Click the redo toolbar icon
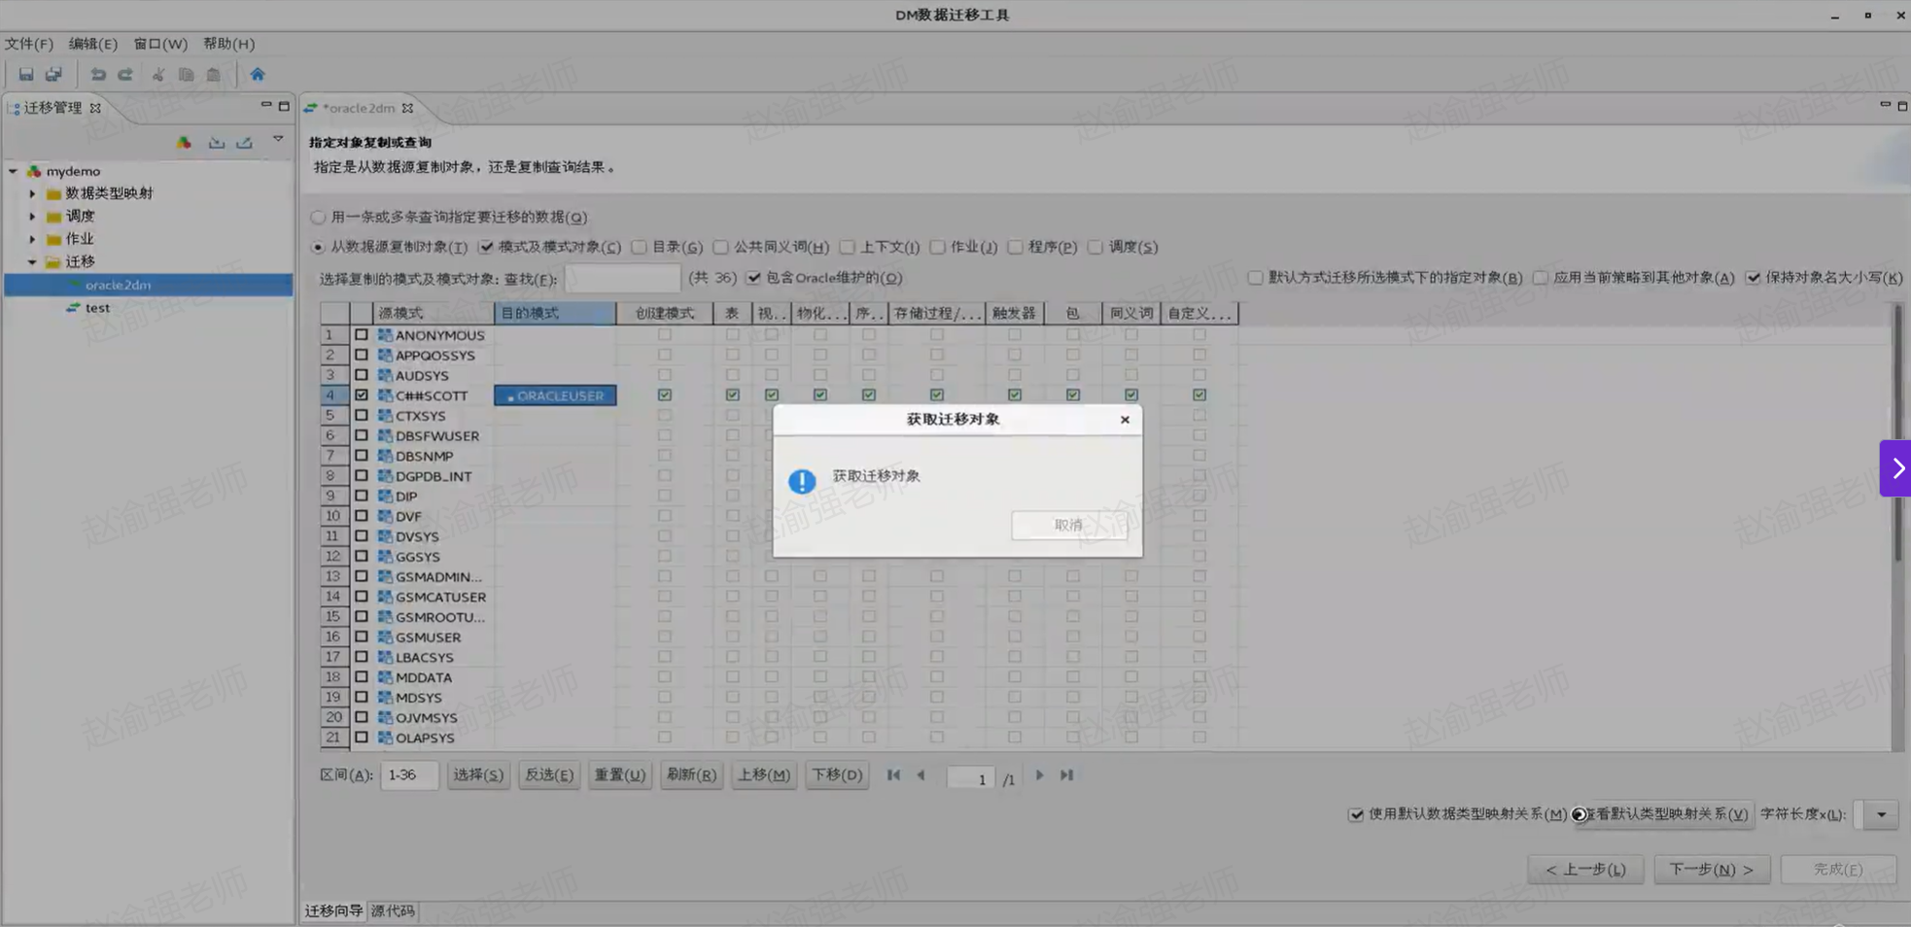Screen dimensions: 1911x927 point(125,74)
